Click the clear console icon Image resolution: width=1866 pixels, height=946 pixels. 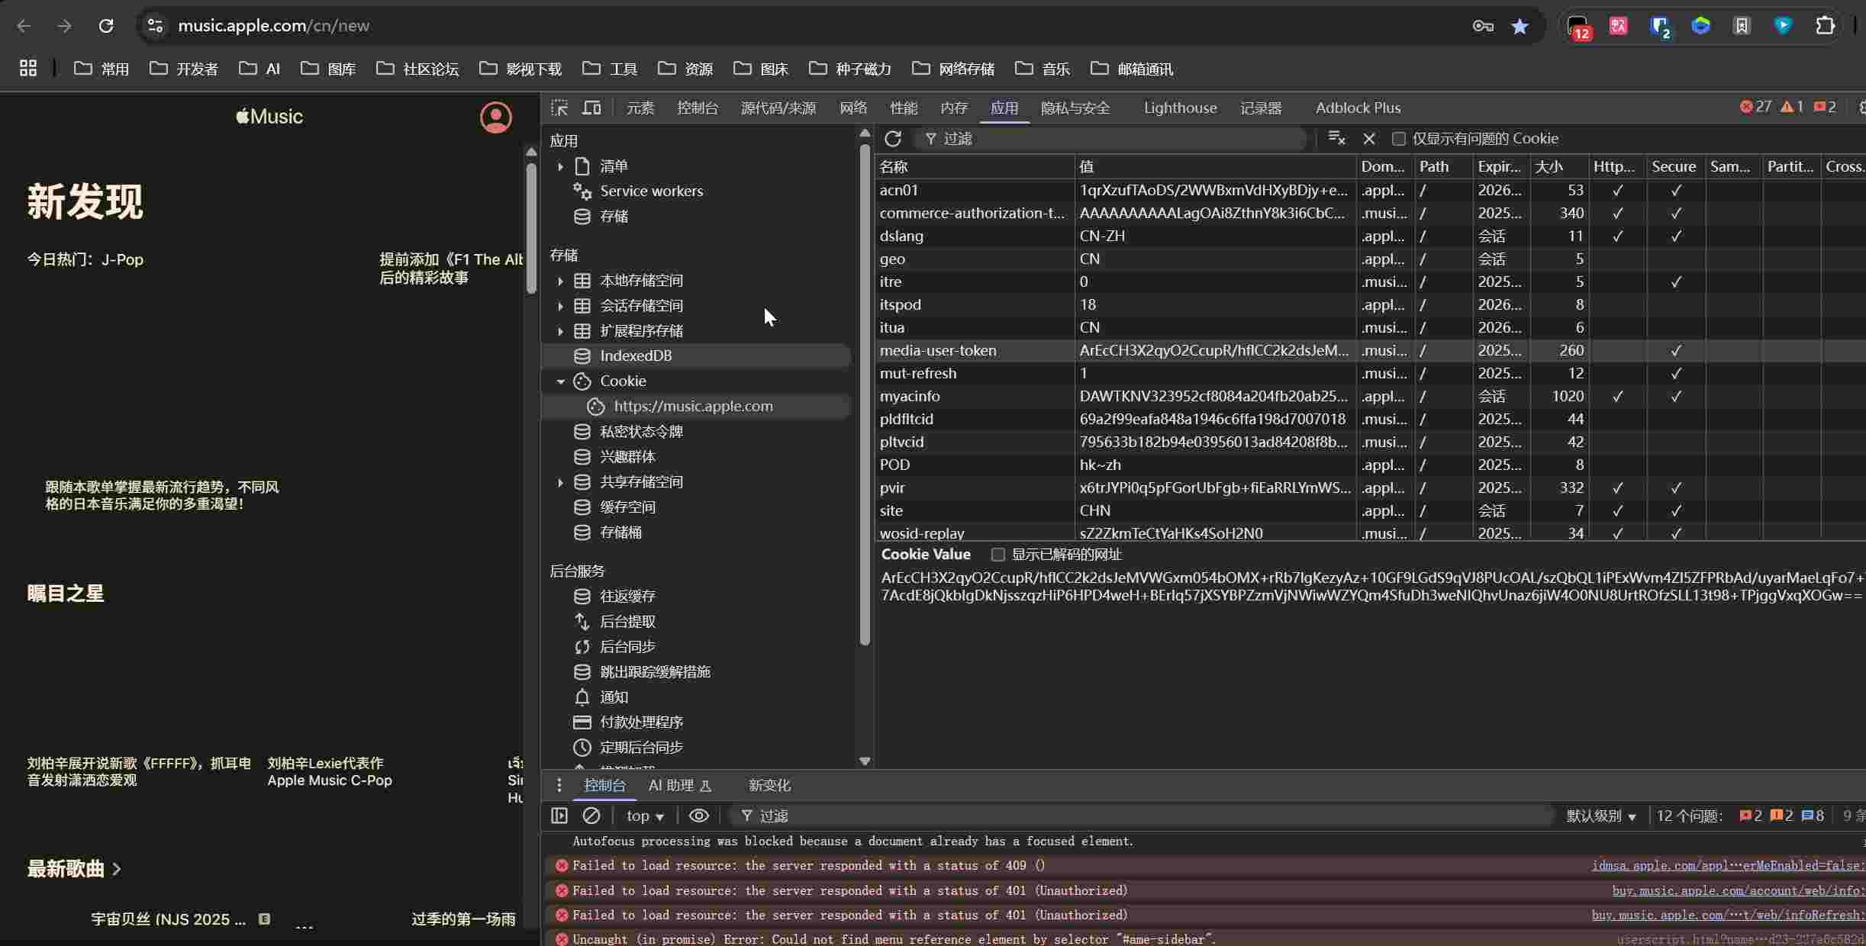coord(591,816)
